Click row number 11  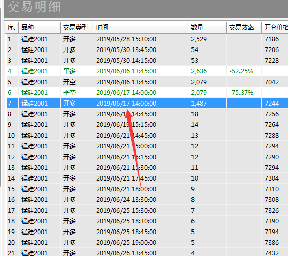tap(11, 146)
